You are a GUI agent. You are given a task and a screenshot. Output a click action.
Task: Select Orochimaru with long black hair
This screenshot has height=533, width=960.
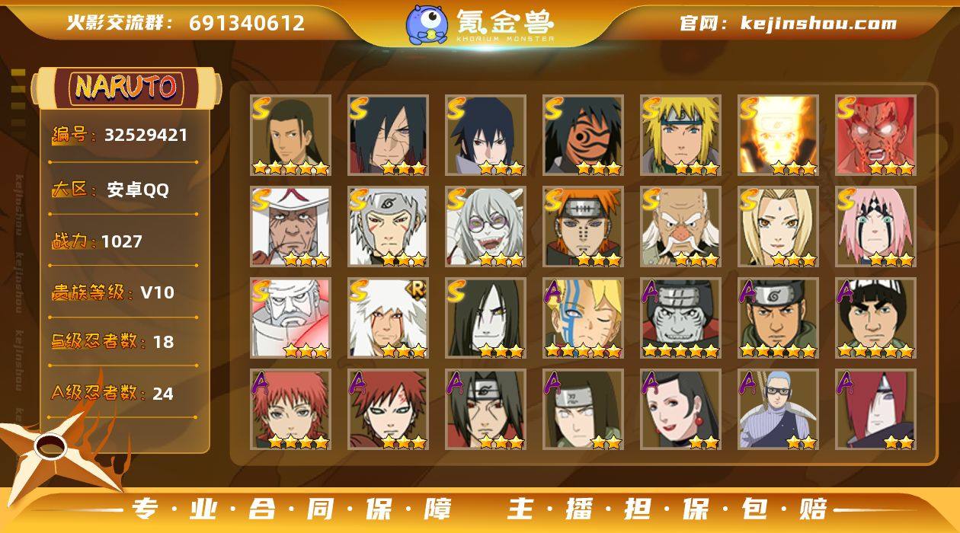[486, 318]
